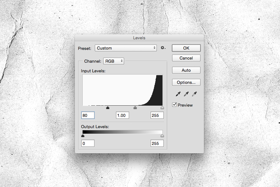Screen dimensions: 280x187
Task: Click the white input level slider handle
Action: (x=162, y=108)
